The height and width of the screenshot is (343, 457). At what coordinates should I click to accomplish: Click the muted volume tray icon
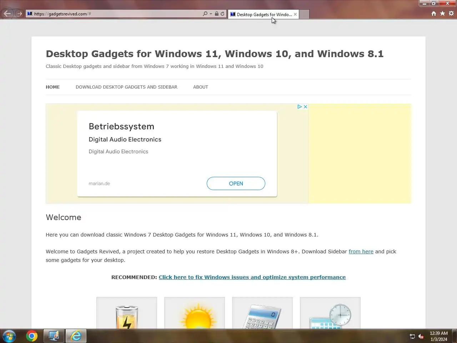[x=421, y=336]
